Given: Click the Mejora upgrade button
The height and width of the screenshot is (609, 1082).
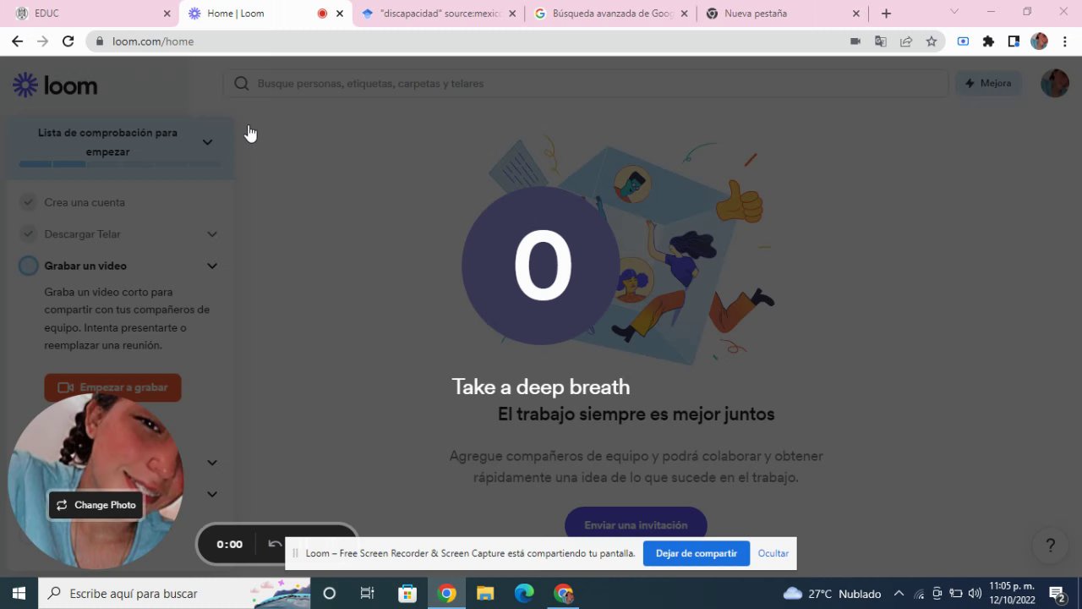Looking at the screenshot, I should 988,83.
